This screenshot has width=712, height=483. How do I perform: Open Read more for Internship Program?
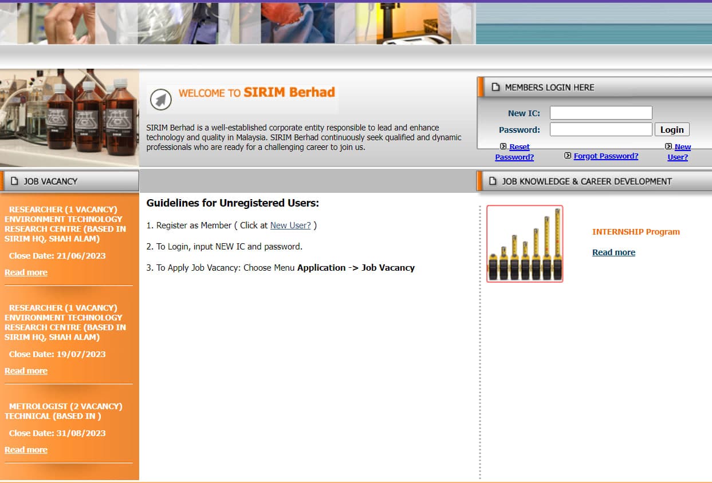click(x=613, y=252)
